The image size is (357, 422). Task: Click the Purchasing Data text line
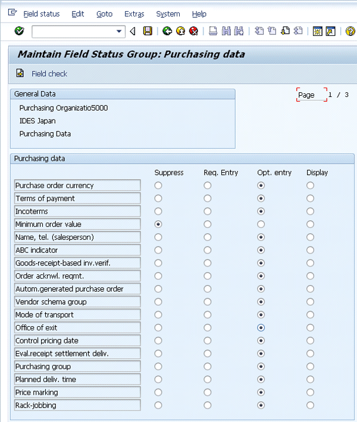45,134
